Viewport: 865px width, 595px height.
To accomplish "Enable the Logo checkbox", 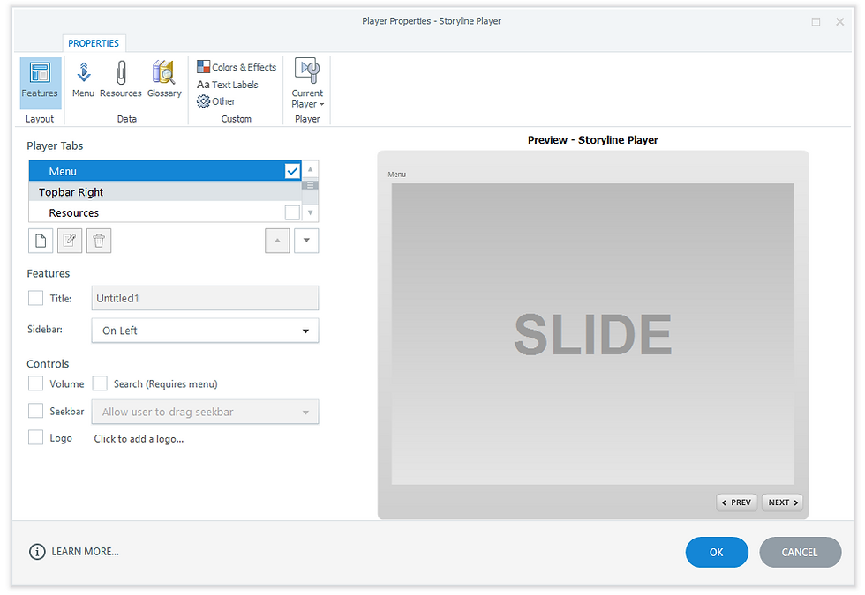I will (x=36, y=437).
